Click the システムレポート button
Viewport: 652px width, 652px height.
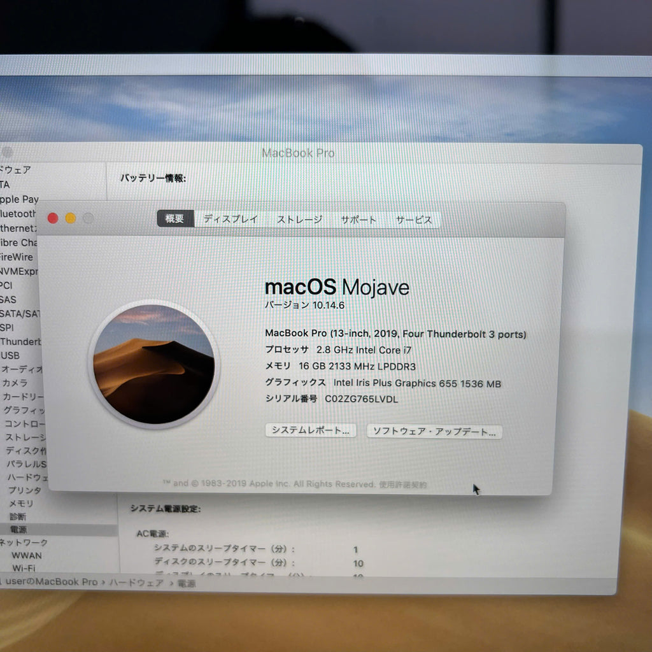pos(311,430)
